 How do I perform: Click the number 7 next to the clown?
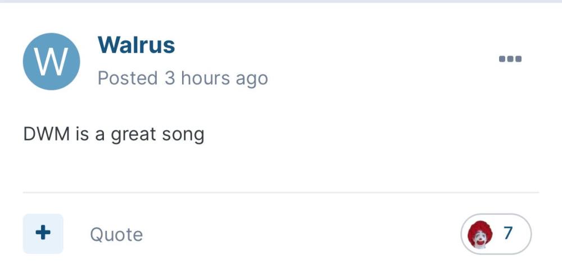pos(508,233)
